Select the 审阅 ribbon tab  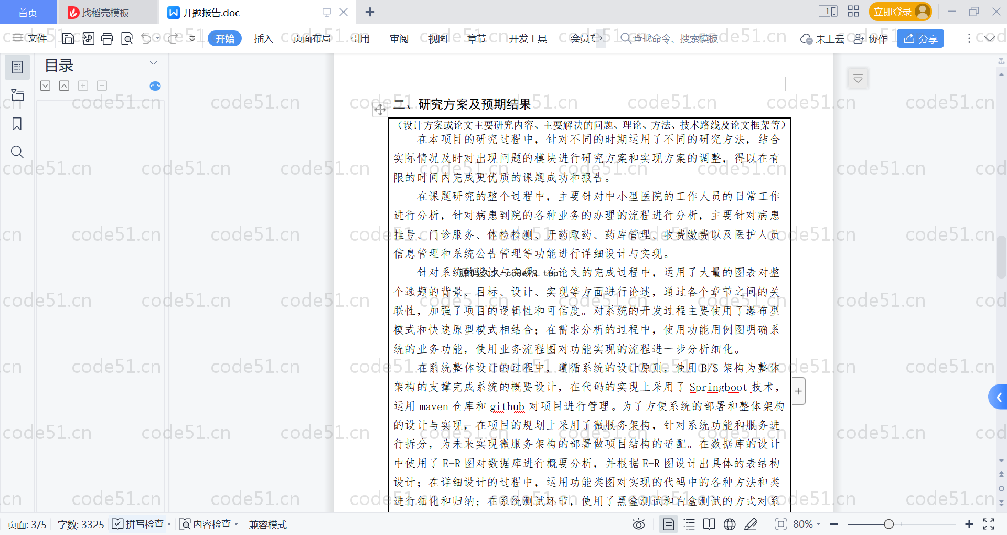click(399, 38)
